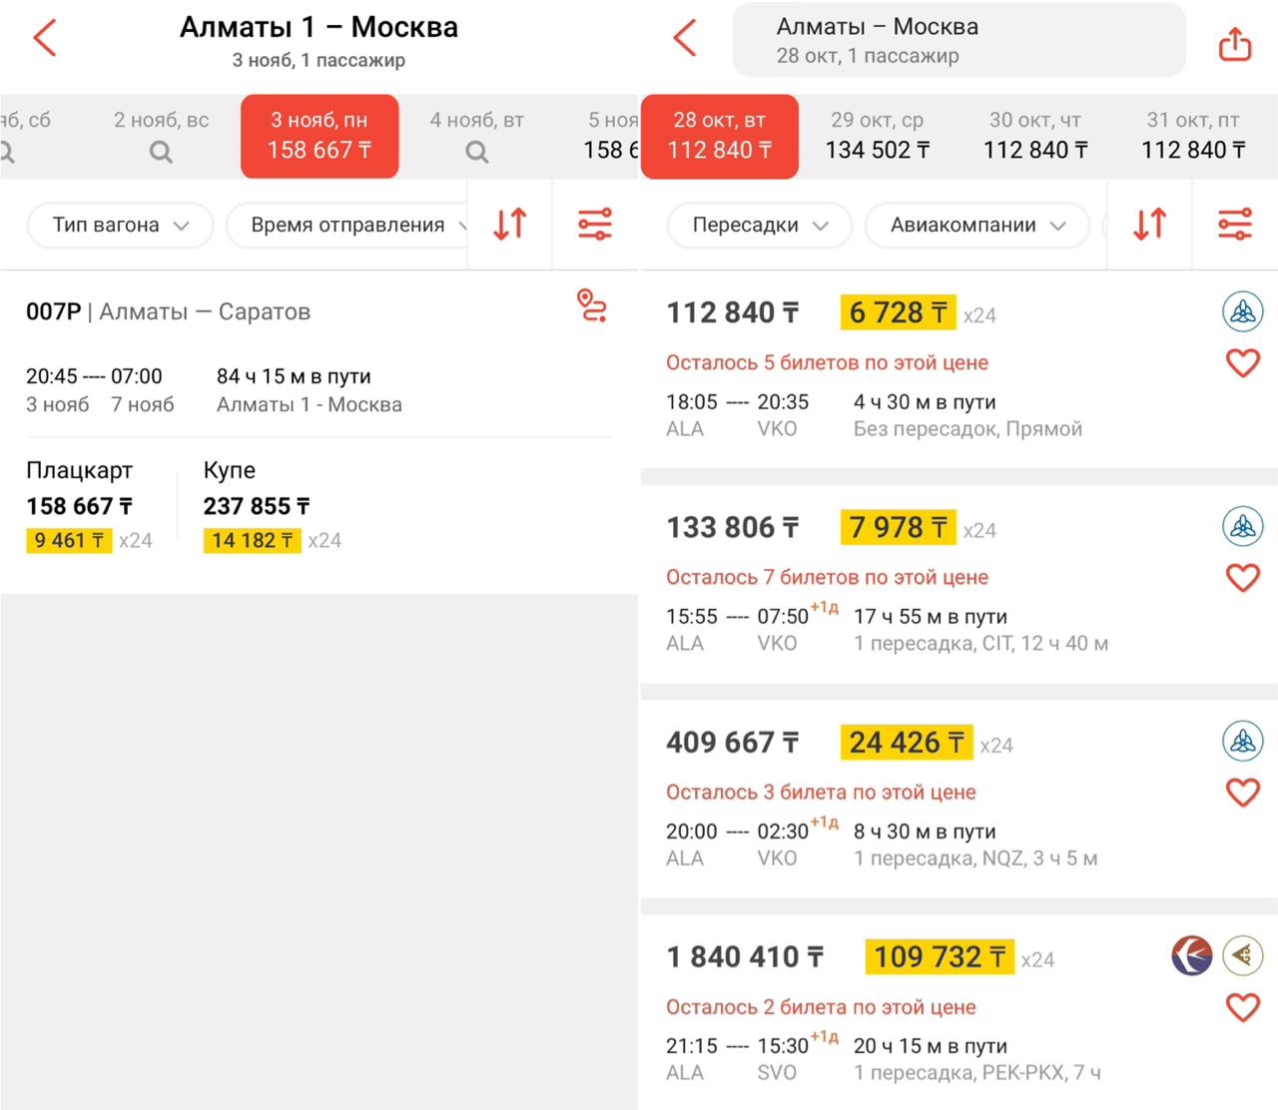
Task: Open filter settings in train results
Action: 595,225
